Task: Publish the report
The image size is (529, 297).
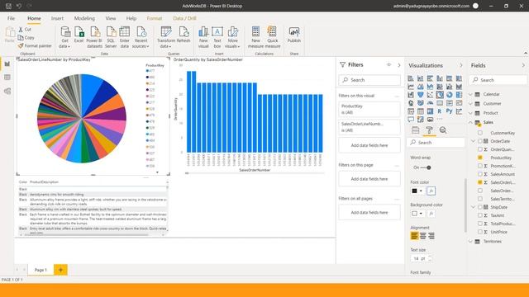Action: [294, 35]
